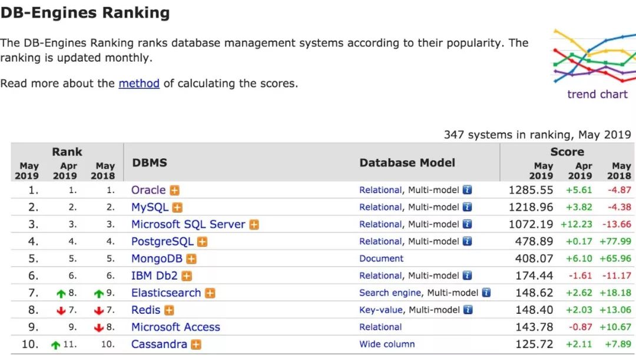The image size is (636, 355).
Task: Open the info icon in MySQL's row
Action: coord(467,207)
